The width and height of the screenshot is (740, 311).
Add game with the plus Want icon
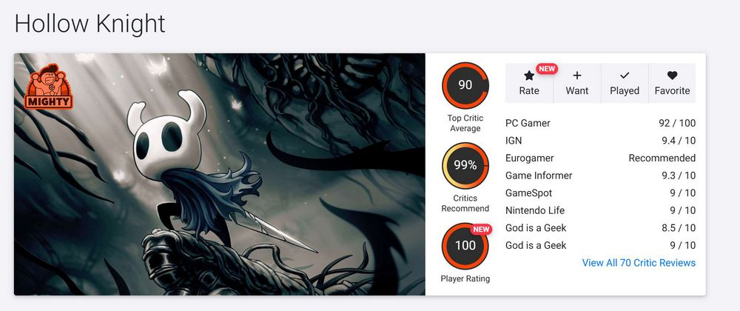tap(576, 76)
